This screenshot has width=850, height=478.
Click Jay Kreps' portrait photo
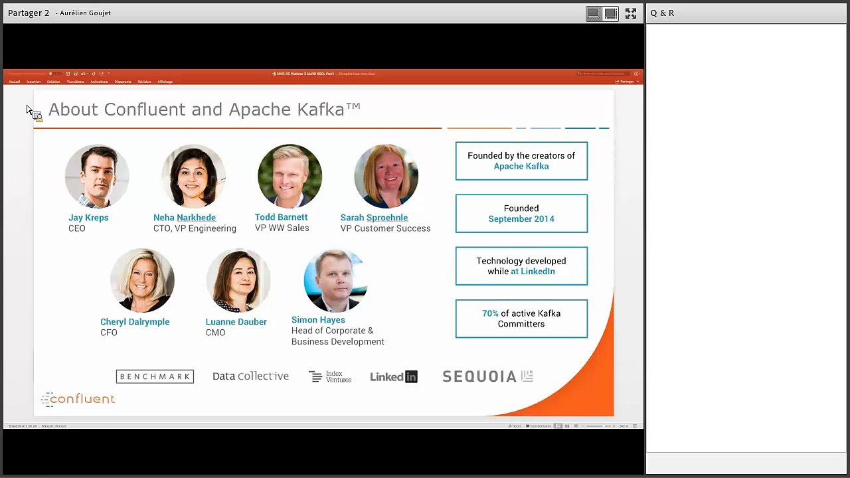coord(97,177)
